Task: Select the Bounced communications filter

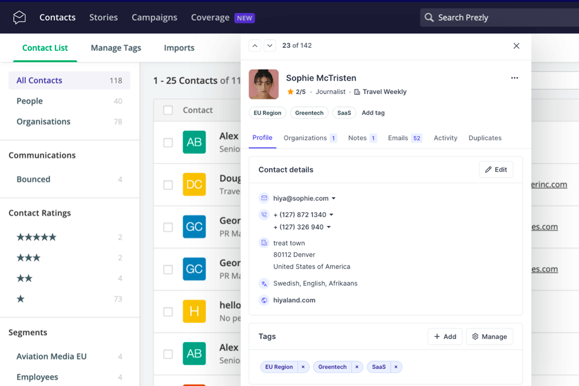Action: point(69,179)
